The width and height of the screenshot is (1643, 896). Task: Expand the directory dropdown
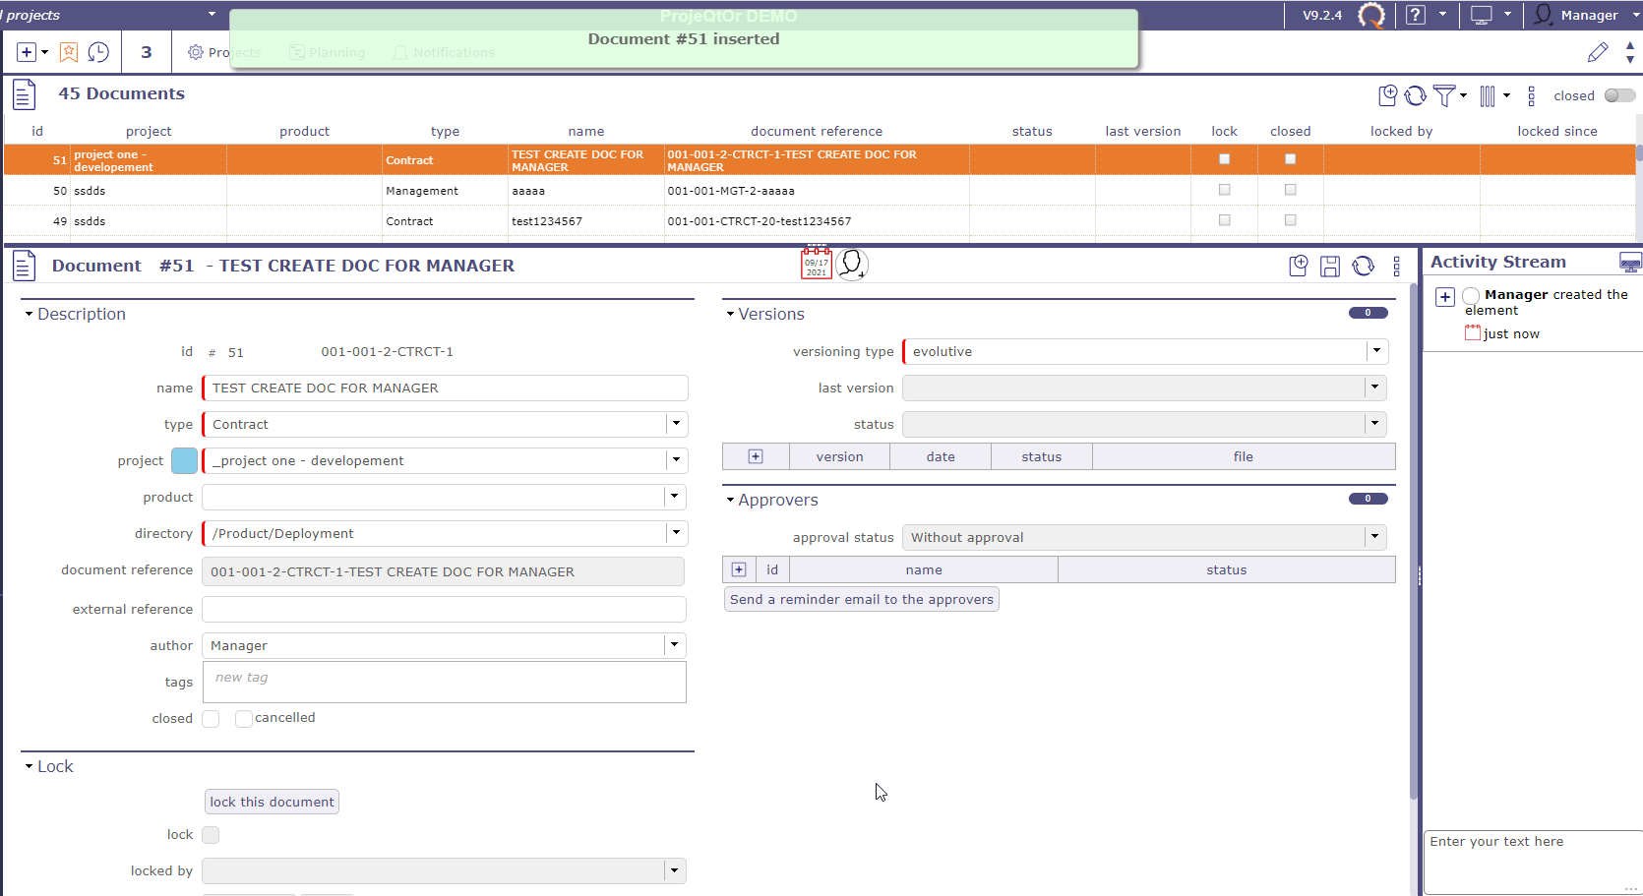pyautogui.click(x=676, y=533)
